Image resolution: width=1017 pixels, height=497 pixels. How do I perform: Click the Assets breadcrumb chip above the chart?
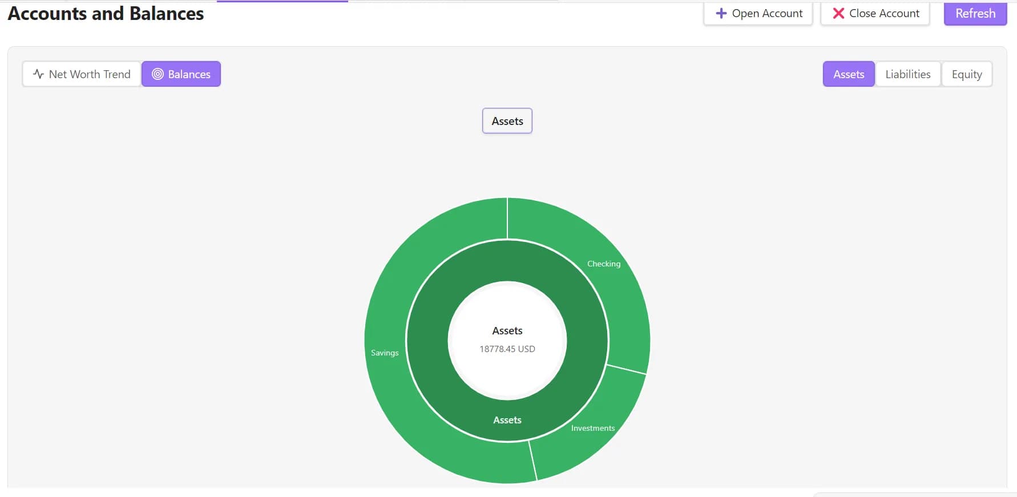507,121
